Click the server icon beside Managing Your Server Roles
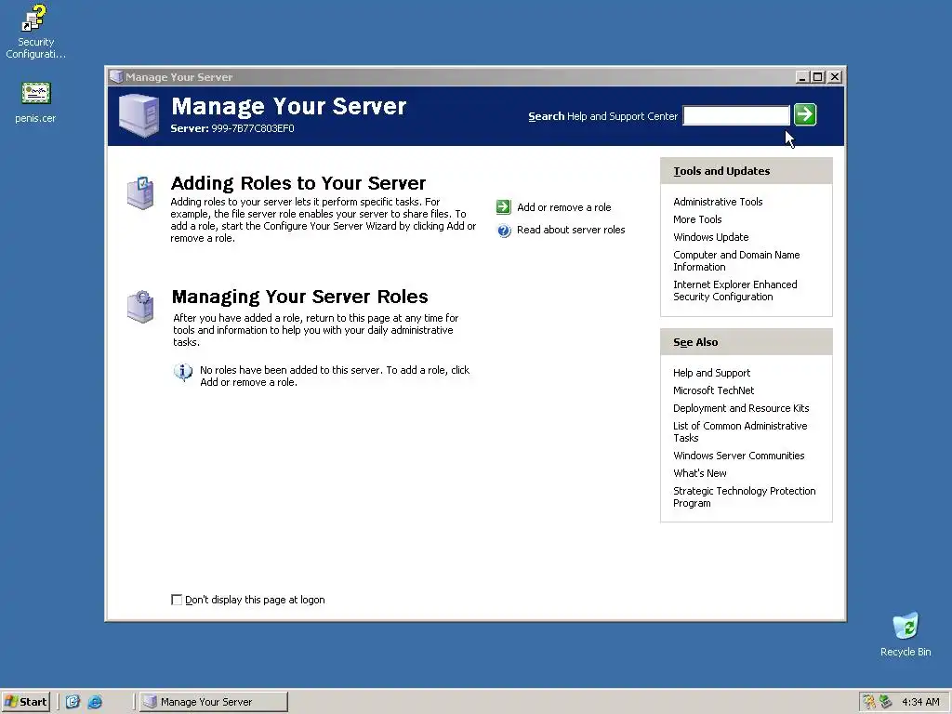Screen dimensions: 952x714 [140, 307]
